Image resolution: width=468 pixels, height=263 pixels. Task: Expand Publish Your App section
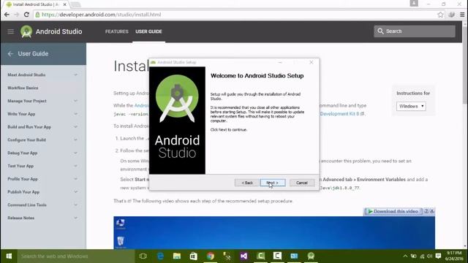click(75, 192)
